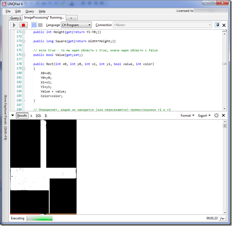The image size is (232, 226).
Task: Open the Help menu
Action: coord(42,12)
